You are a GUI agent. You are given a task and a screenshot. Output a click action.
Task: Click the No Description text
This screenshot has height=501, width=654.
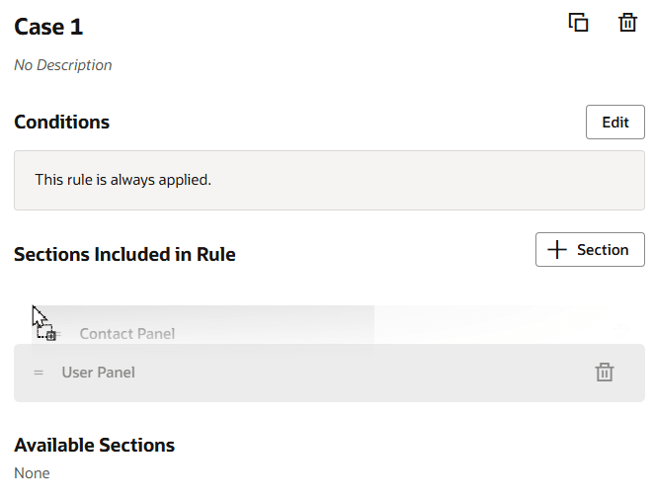pyautogui.click(x=63, y=65)
